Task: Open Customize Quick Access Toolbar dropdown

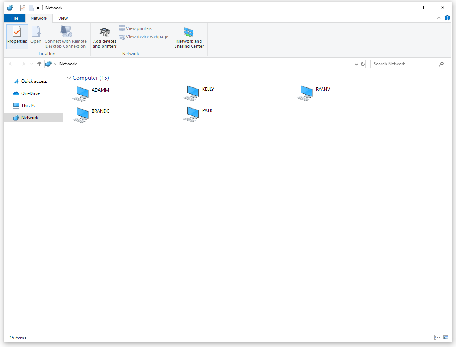Action: pyautogui.click(x=38, y=8)
